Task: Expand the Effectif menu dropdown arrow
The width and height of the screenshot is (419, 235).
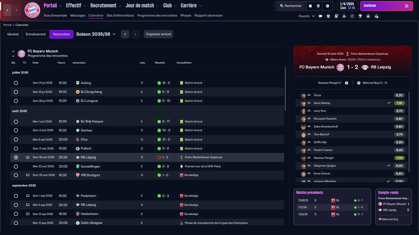Action: [x=85, y=6]
